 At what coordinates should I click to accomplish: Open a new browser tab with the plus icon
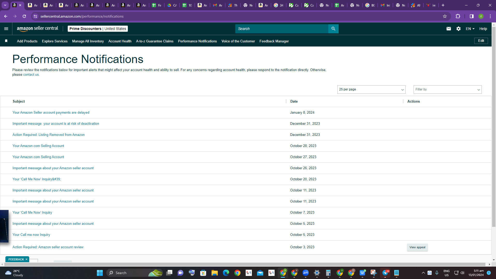[x=443, y=5]
